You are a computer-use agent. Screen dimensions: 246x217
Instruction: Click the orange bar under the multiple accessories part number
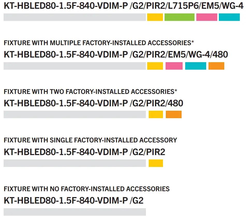[216, 66]
